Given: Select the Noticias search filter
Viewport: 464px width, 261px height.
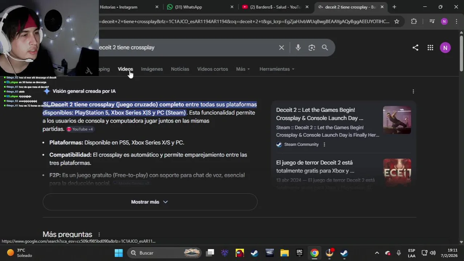Looking at the screenshot, I should point(180,69).
